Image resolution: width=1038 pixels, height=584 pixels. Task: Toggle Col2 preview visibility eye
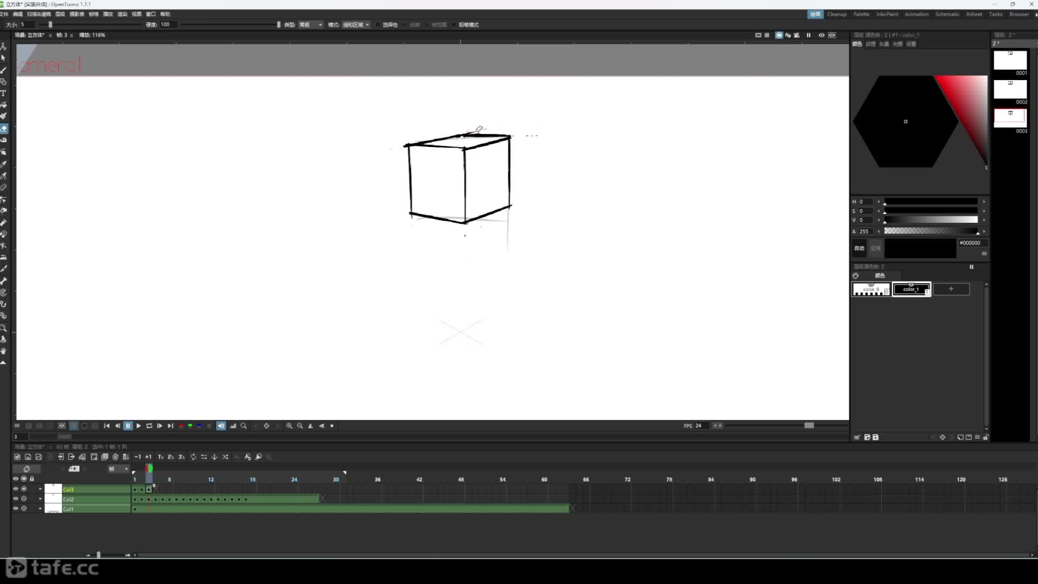15,499
